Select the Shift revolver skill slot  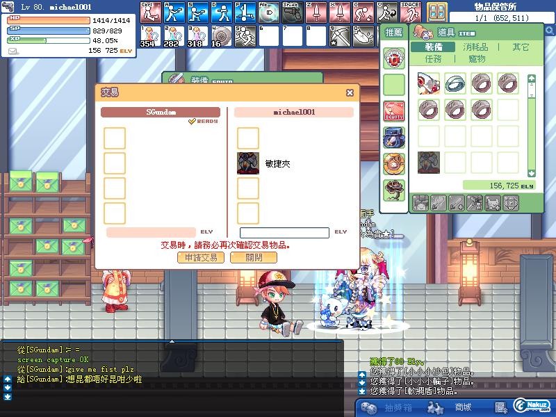pos(293,12)
